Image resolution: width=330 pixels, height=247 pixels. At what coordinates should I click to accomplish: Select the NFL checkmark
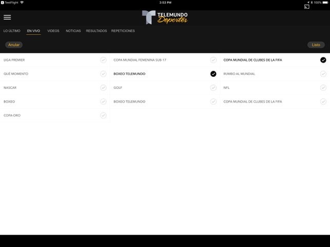pyautogui.click(x=323, y=88)
